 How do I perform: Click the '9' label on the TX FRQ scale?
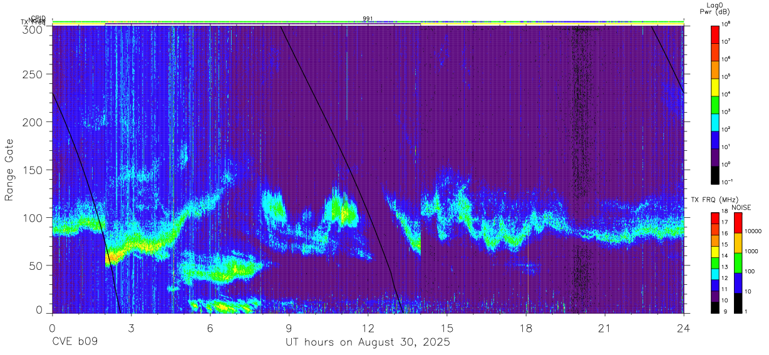[725, 311]
